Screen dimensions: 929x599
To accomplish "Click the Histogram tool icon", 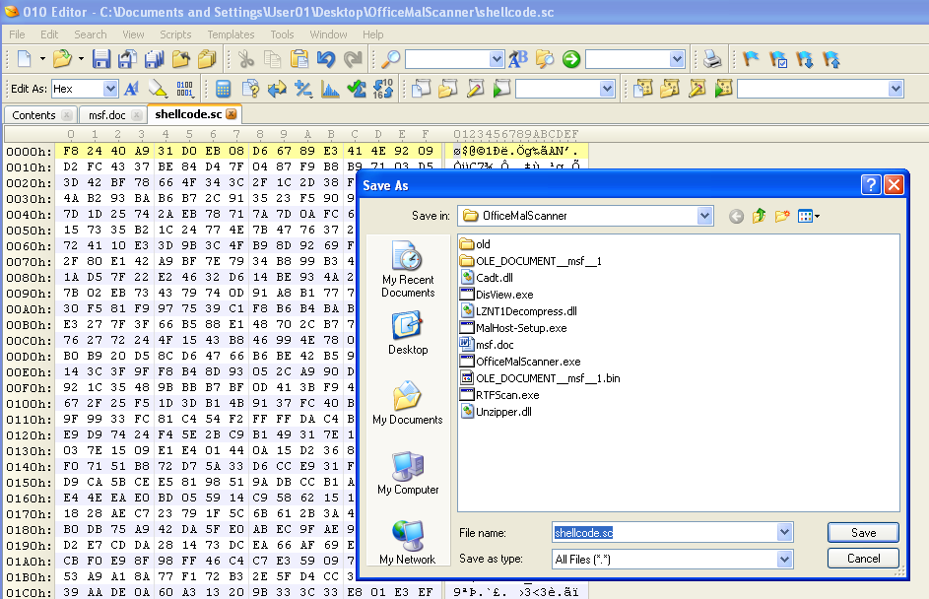I will (x=330, y=89).
